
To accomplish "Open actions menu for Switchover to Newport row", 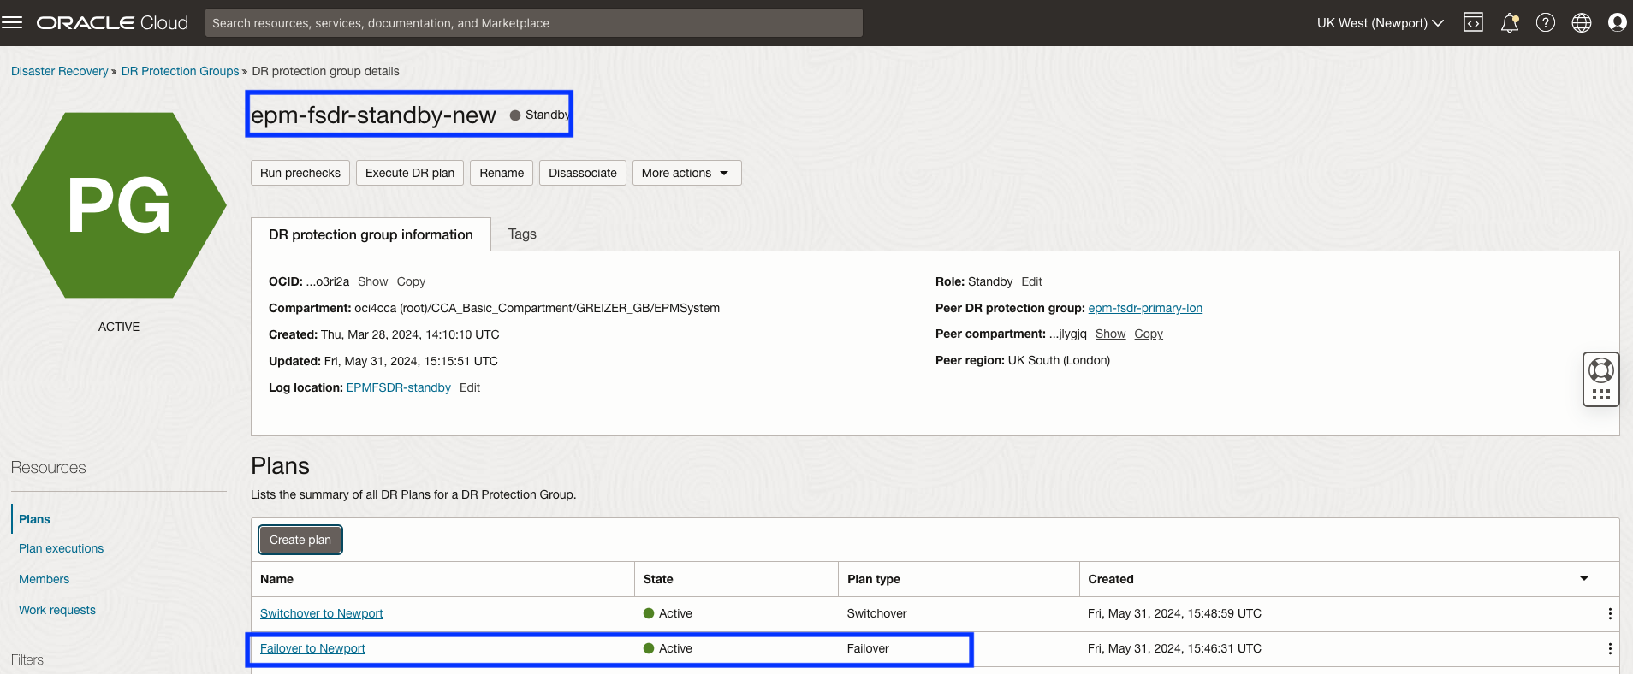I will point(1610,614).
